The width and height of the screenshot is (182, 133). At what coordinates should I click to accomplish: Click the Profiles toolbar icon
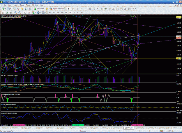coord(8,9)
